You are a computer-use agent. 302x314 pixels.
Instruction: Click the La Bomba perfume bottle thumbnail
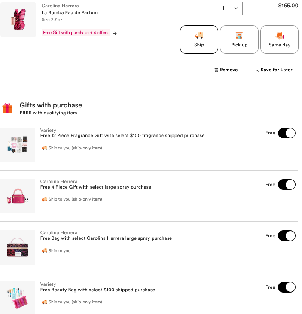click(x=18, y=19)
